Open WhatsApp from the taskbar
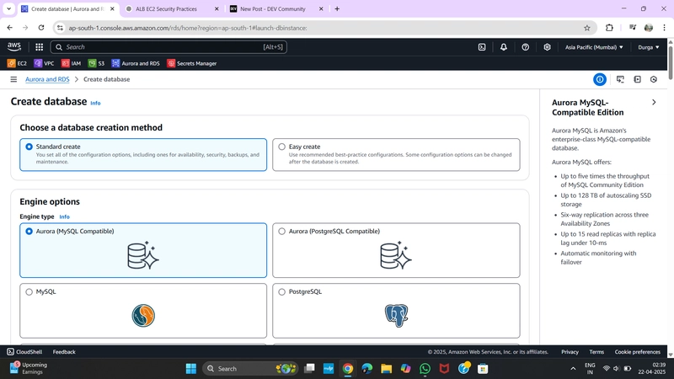This screenshot has height=379, width=674. coord(425,369)
